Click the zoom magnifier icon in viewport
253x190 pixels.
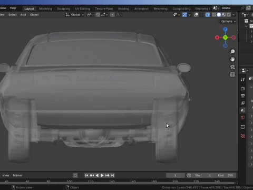[232, 51]
